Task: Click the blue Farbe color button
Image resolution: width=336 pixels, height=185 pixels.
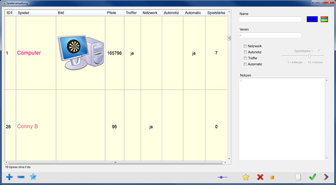Action: 312,19
